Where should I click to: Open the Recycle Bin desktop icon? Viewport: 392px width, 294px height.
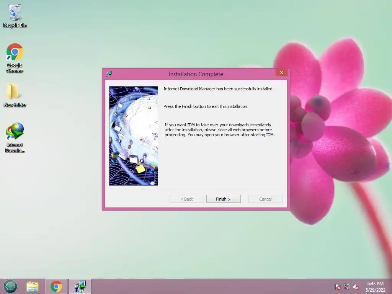tap(15, 15)
